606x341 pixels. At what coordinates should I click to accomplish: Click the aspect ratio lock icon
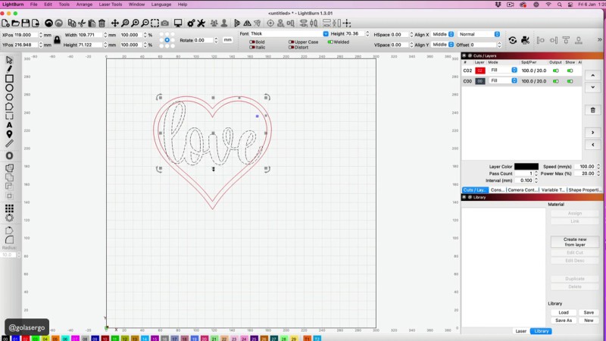point(57,39)
